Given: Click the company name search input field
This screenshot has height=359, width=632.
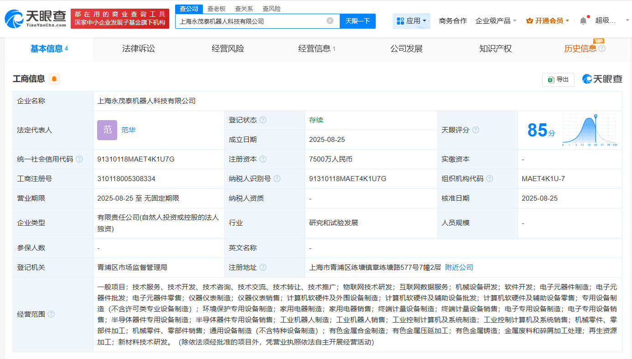Looking at the screenshot, I should (251, 21).
